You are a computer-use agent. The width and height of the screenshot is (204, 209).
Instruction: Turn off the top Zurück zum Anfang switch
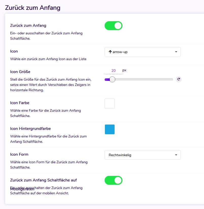point(114,26)
